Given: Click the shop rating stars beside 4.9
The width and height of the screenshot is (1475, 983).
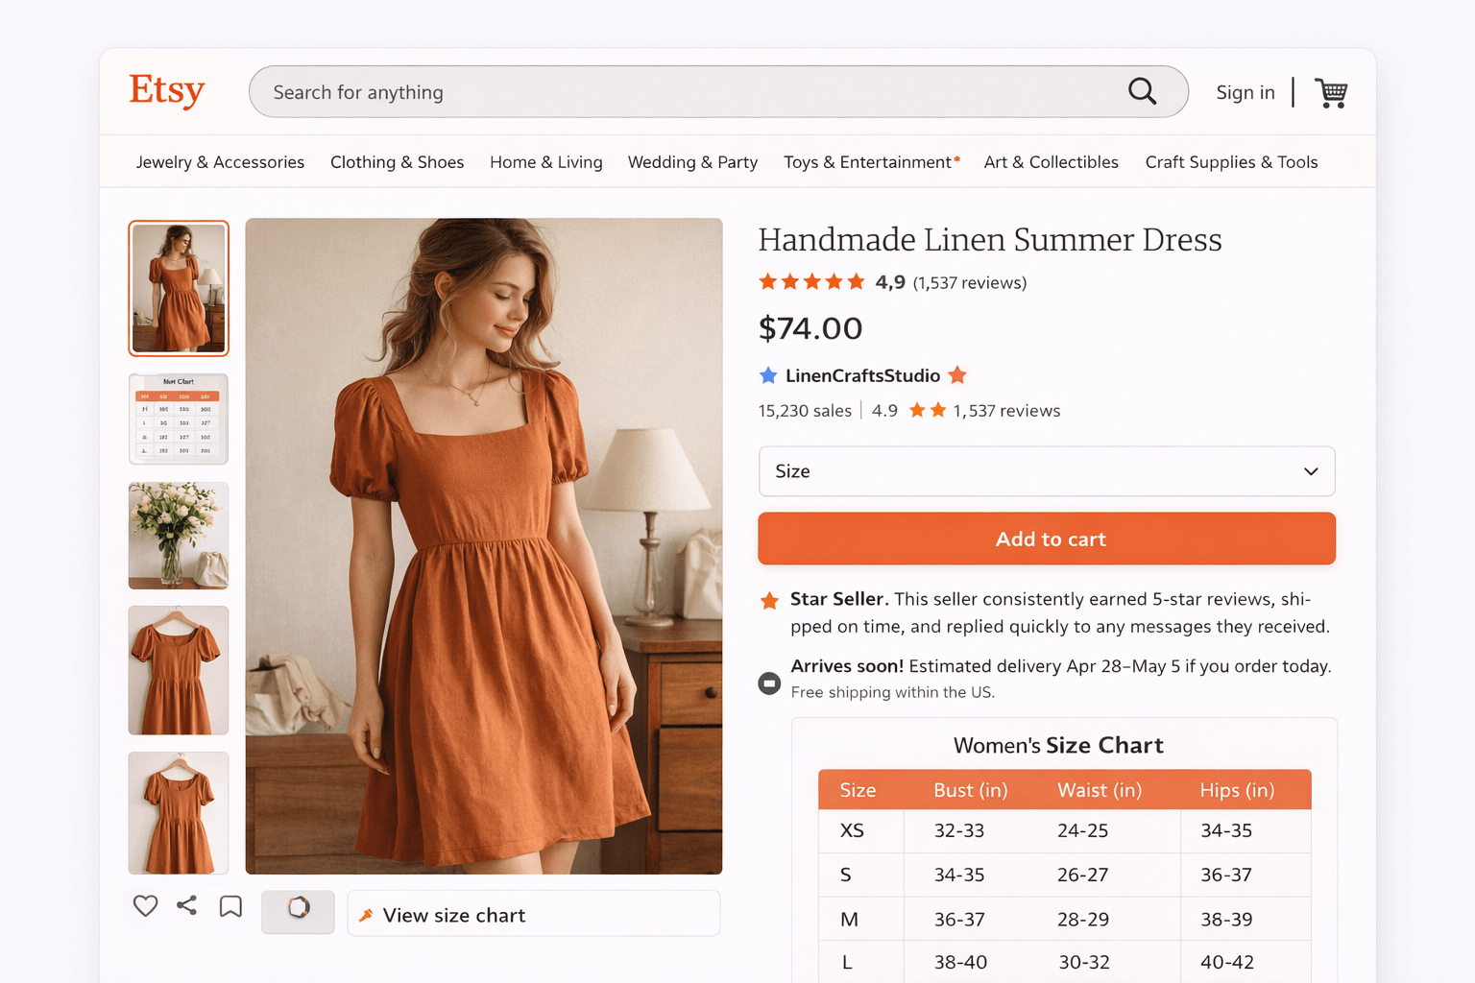Looking at the screenshot, I should (x=927, y=411).
